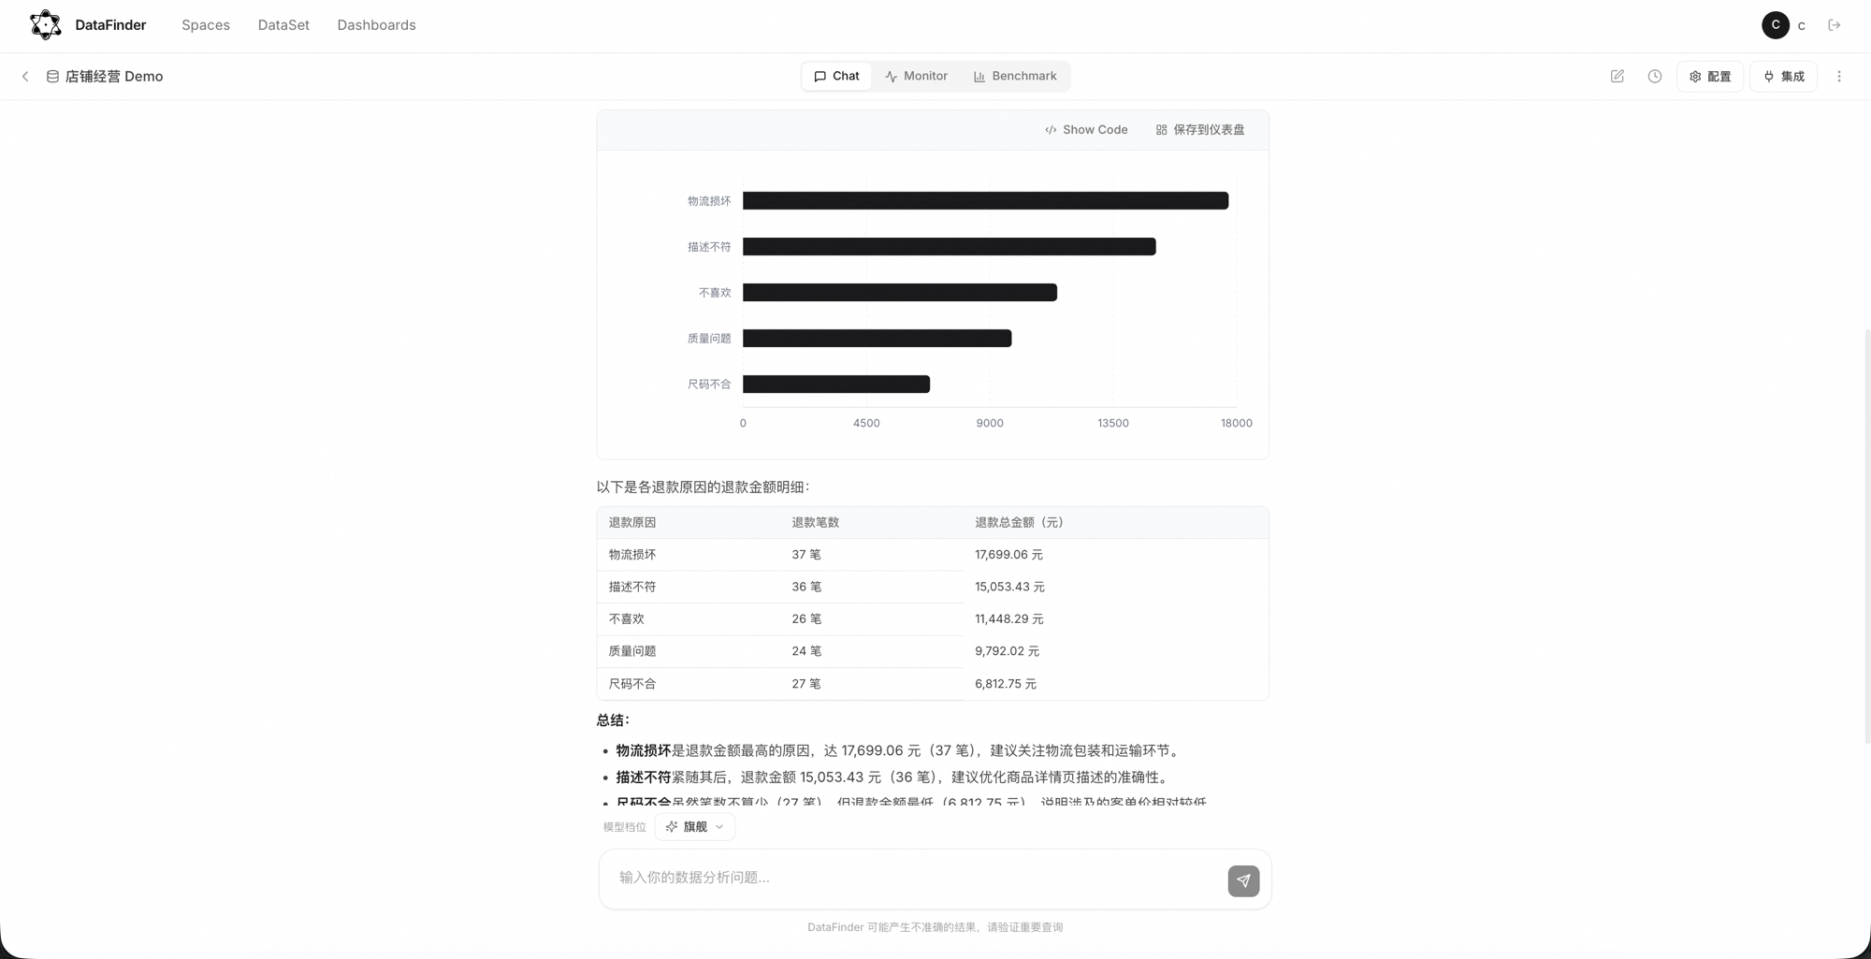Click the 质量问题 table row label
Image resolution: width=1871 pixels, height=959 pixels.
[x=632, y=651]
